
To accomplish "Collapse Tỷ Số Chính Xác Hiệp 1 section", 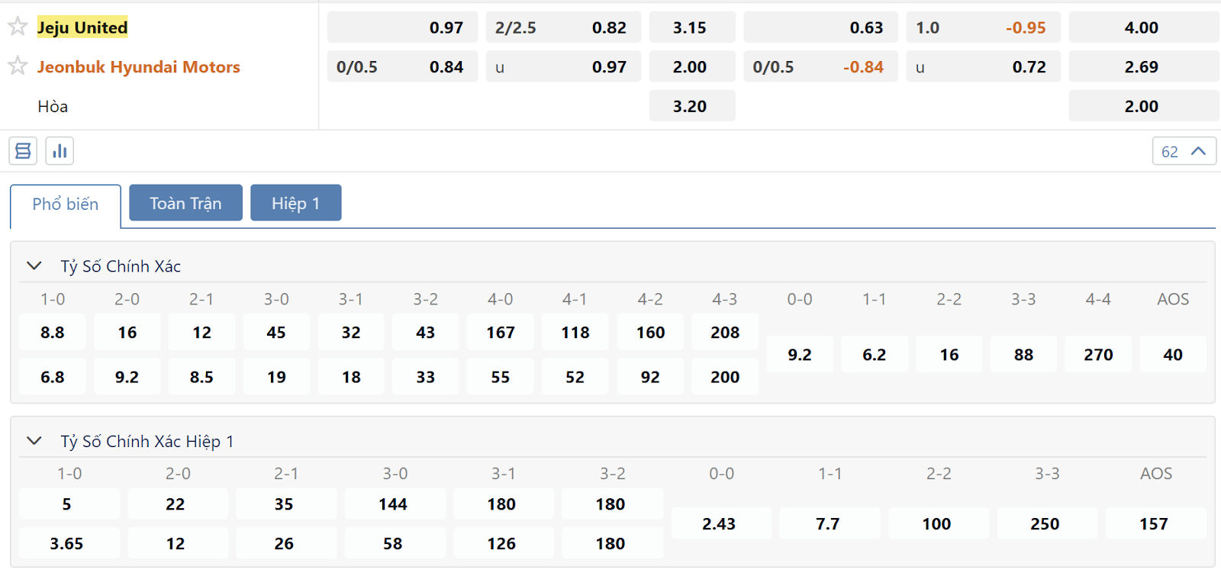I will [34, 440].
